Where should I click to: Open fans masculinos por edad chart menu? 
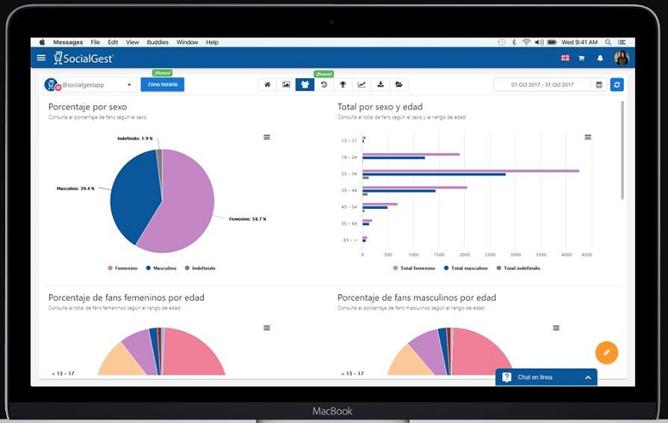tap(556, 328)
